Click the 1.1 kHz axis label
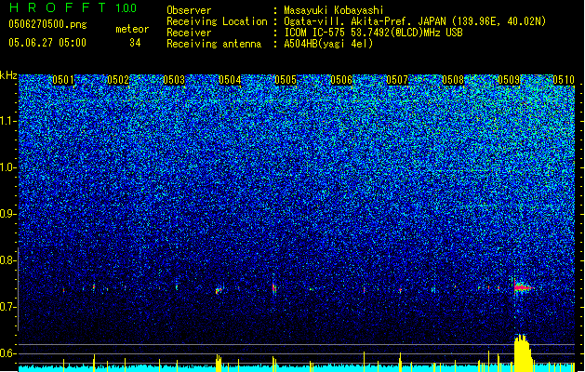 [x=7, y=121]
